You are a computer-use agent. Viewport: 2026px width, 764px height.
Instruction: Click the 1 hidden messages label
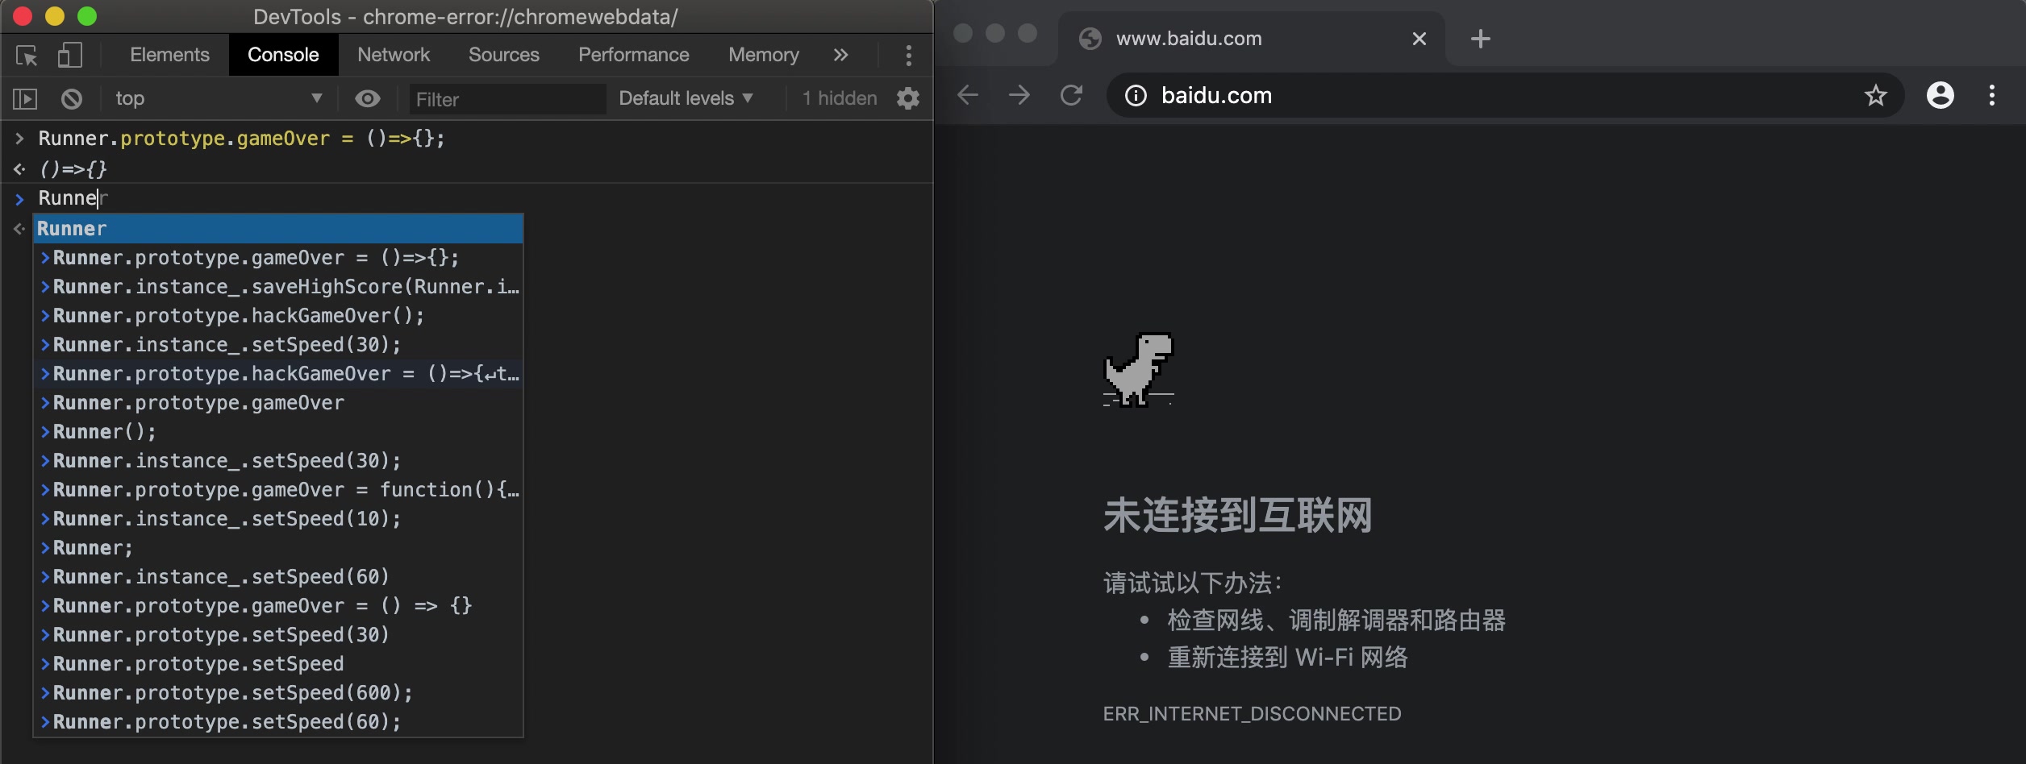click(x=840, y=98)
